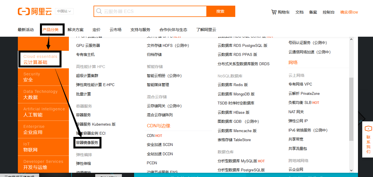
Task: Open 安全加速 SCDN
Action: click(160, 145)
